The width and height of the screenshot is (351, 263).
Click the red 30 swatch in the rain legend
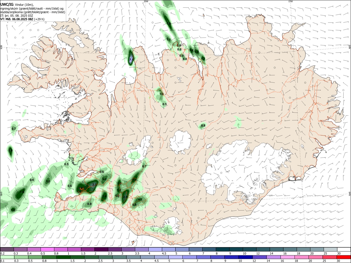[344, 257]
